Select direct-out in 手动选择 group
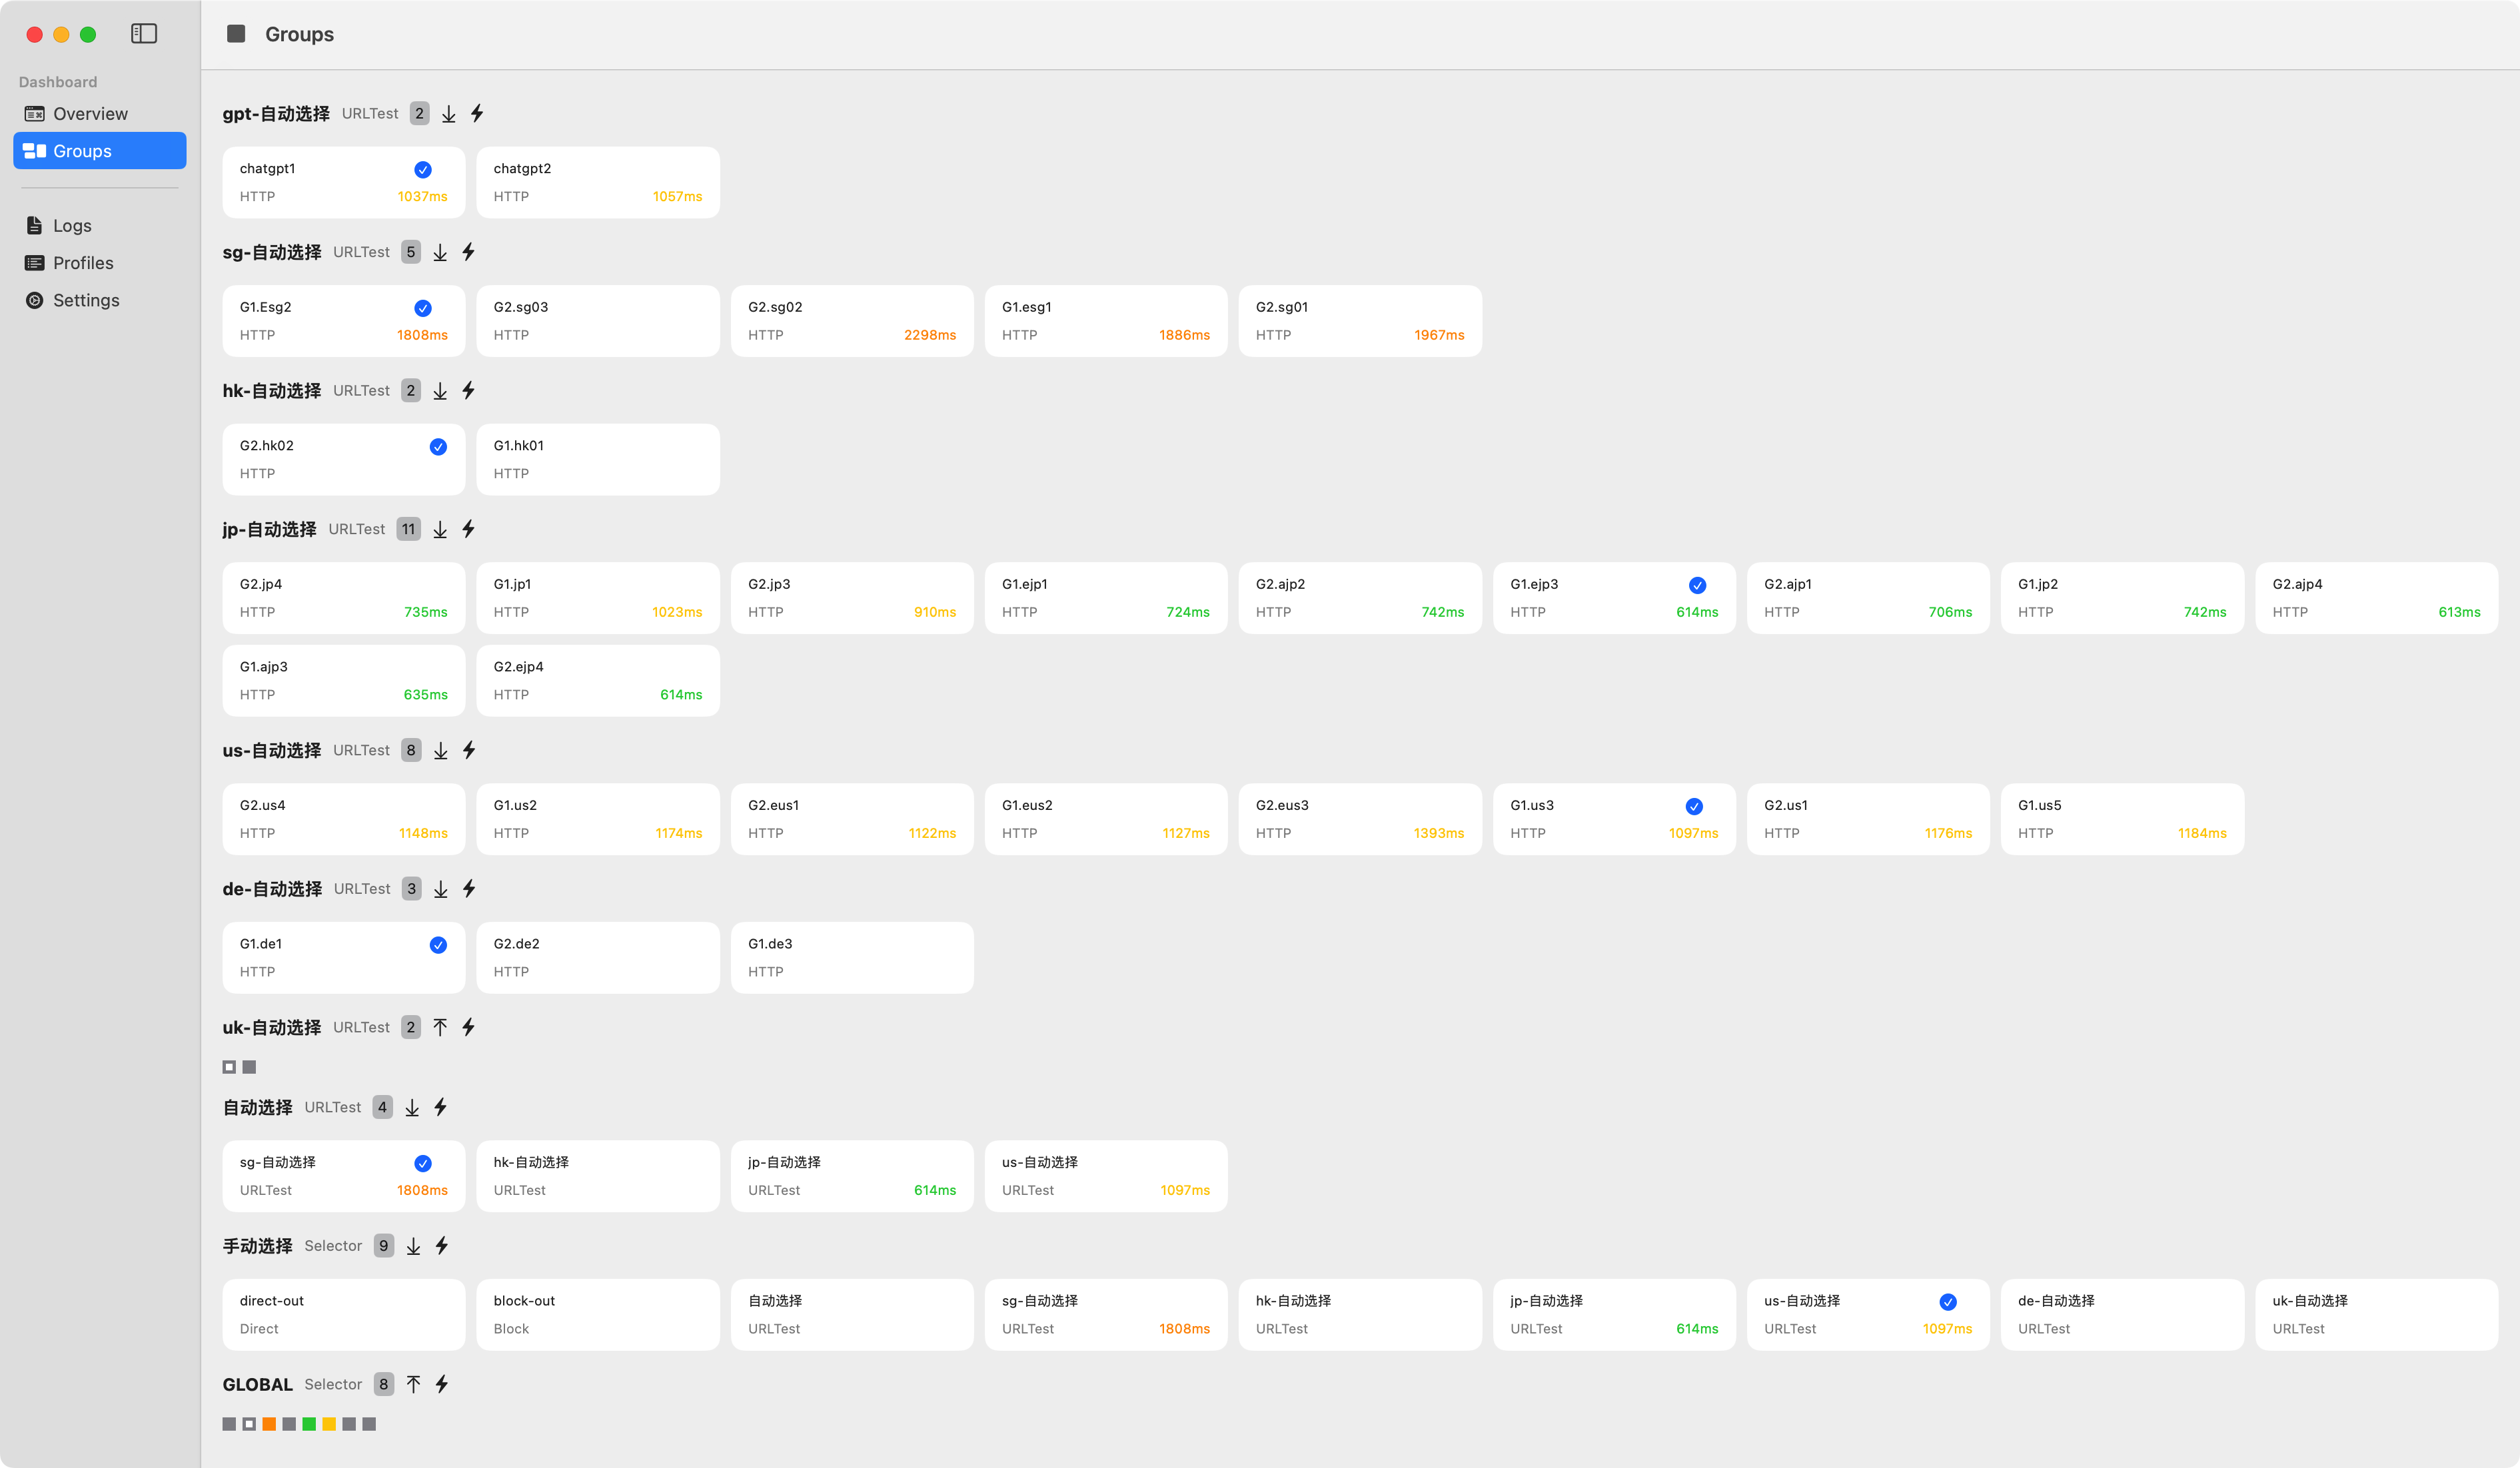 pos(344,1315)
